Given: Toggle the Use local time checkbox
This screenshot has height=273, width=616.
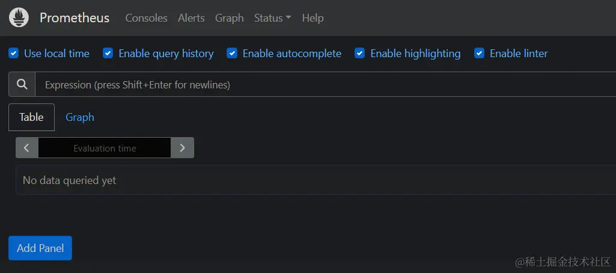Looking at the screenshot, I should click(14, 53).
